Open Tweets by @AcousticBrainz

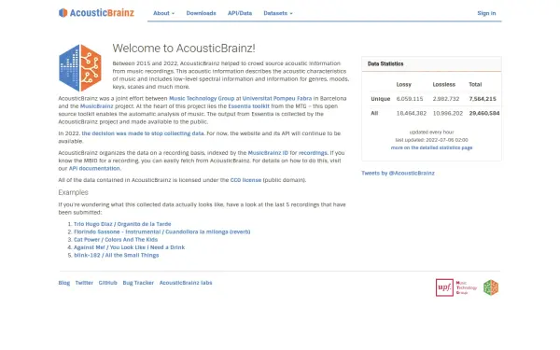coord(398,174)
